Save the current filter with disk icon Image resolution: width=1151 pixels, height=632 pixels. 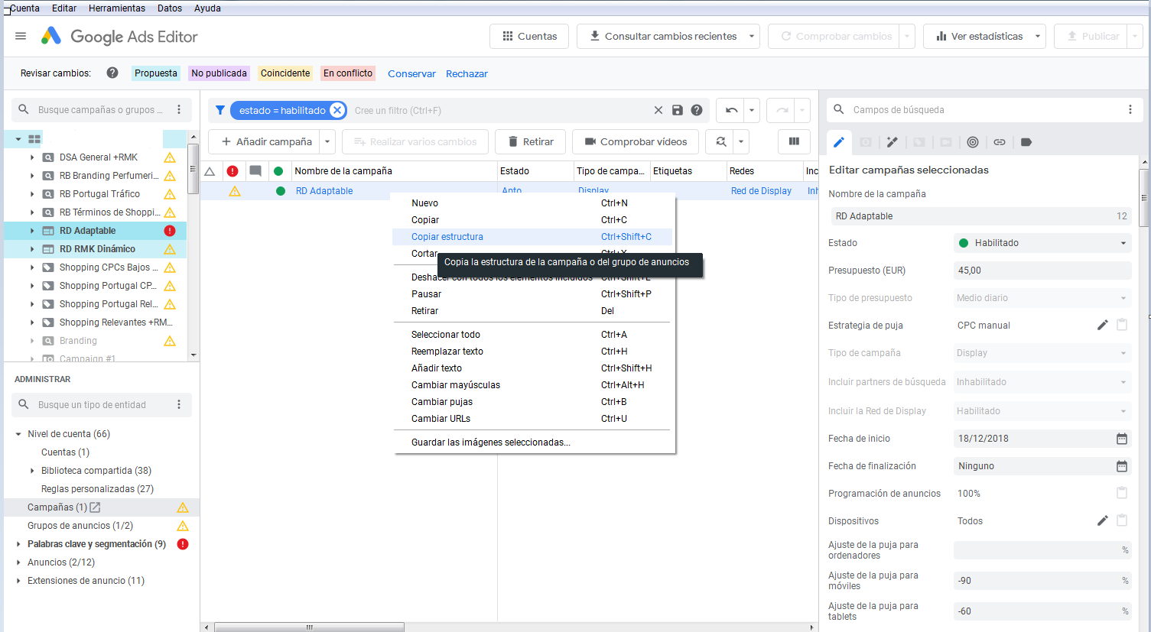(x=678, y=110)
